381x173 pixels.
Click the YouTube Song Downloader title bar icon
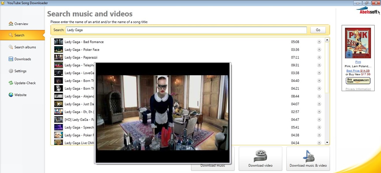click(3, 3)
